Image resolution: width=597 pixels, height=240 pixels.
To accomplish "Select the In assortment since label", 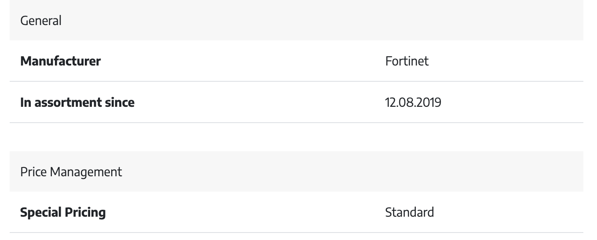I will pos(77,102).
